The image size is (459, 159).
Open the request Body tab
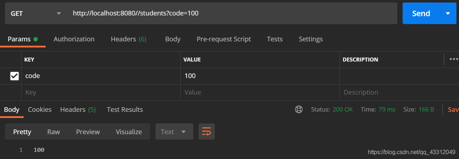[x=173, y=39]
